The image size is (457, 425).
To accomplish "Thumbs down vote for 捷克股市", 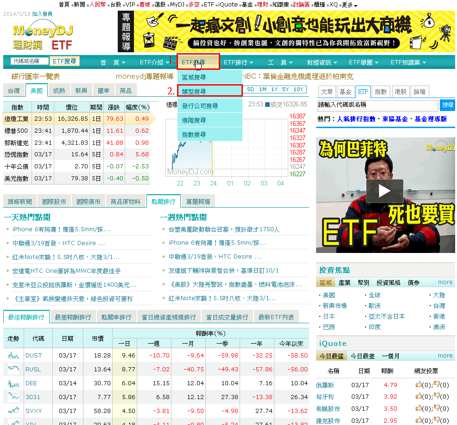I will coord(437,420).
